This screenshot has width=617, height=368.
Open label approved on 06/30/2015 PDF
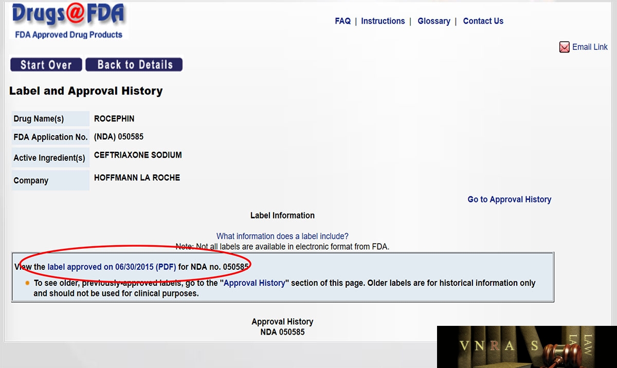click(x=112, y=267)
